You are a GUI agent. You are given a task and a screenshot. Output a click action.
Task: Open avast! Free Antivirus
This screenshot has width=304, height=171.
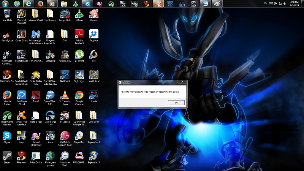tap(22, 119)
